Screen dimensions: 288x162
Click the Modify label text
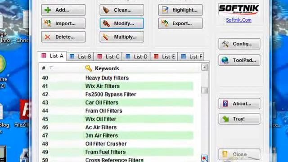pyautogui.click(x=124, y=23)
